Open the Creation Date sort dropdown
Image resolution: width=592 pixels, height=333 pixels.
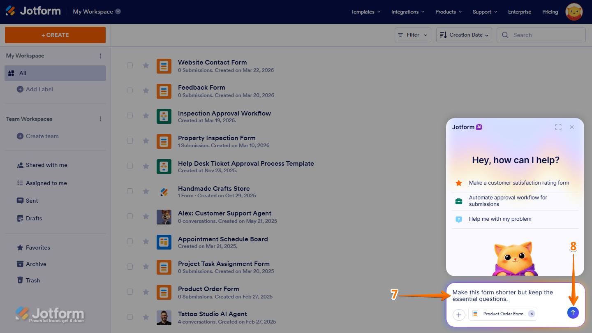[x=464, y=35]
